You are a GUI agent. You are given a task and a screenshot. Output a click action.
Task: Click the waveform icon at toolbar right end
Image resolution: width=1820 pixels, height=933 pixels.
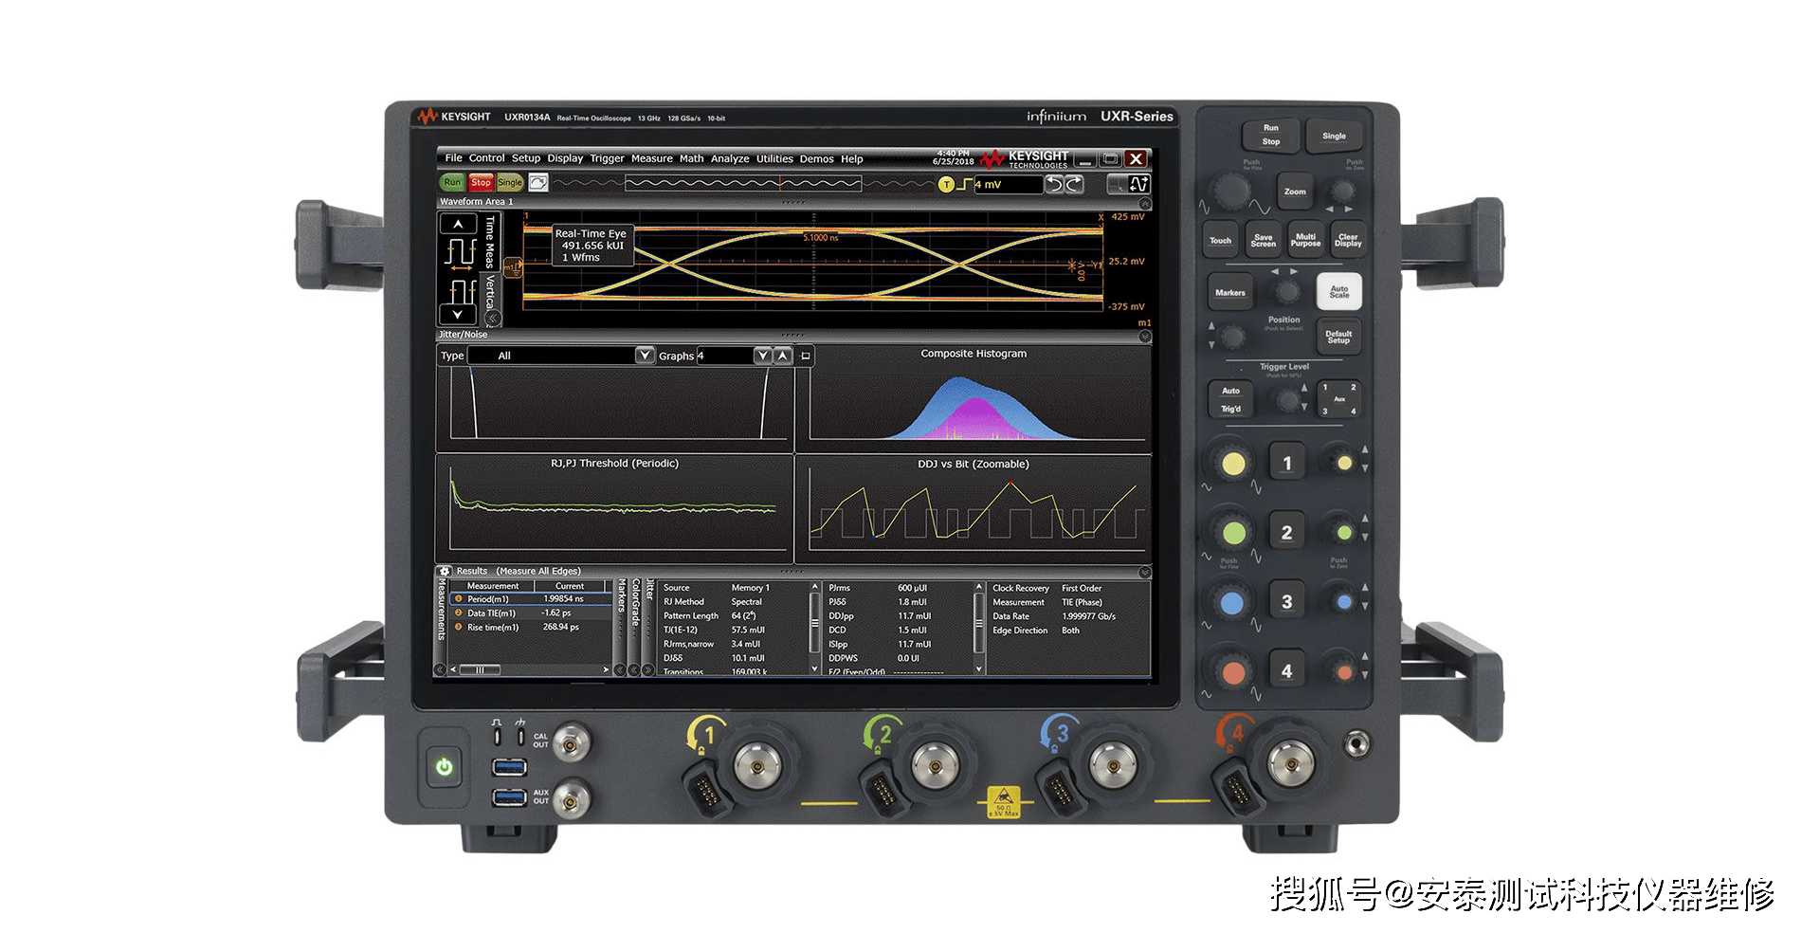(1139, 184)
